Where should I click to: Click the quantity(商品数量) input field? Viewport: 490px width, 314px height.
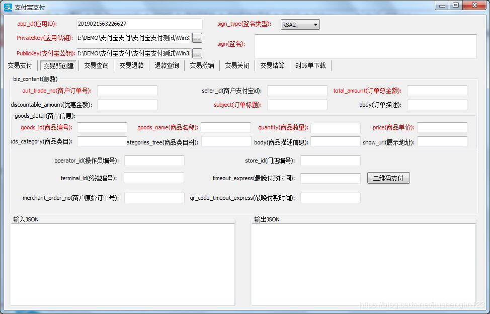pos(336,128)
